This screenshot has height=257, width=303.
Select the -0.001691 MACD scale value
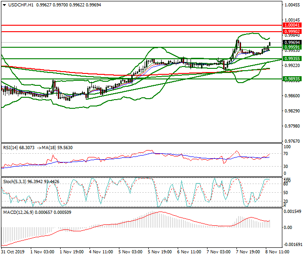pyautogui.click(x=293, y=245)
